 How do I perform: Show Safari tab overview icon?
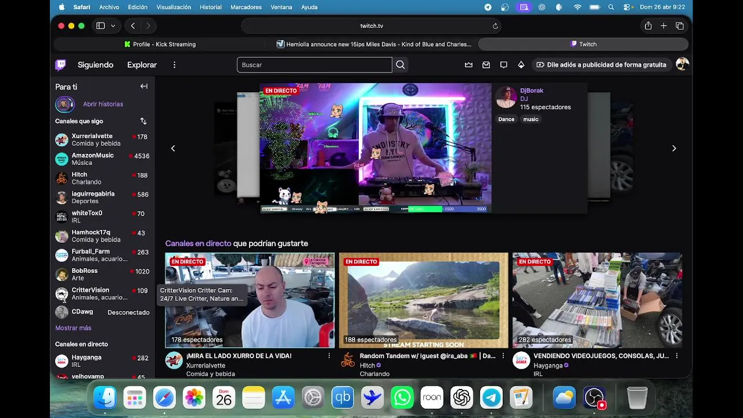point(680,26)
